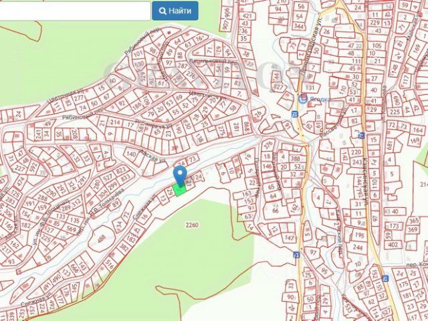Click the magnifier icon in Найти button

point(163,11)
